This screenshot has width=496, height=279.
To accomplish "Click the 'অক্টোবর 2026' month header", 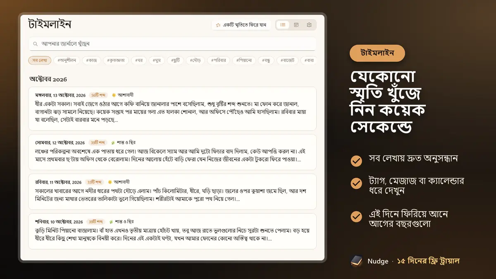I will pos(48,79).
